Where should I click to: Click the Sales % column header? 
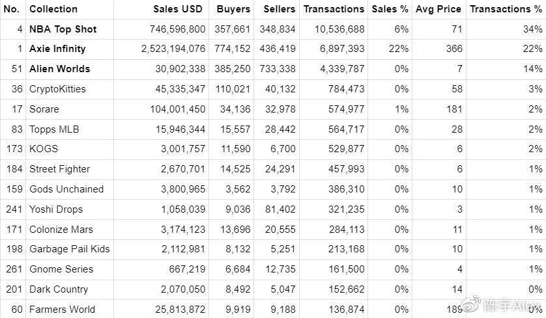[x=390, y=9]
